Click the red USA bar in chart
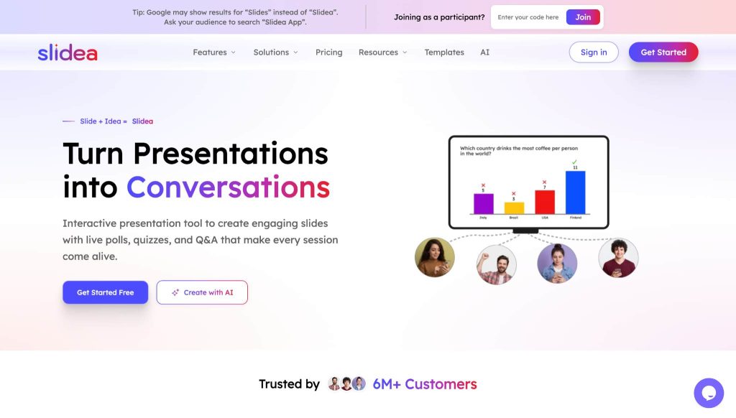The image size is (736, 418). [545, 203]
